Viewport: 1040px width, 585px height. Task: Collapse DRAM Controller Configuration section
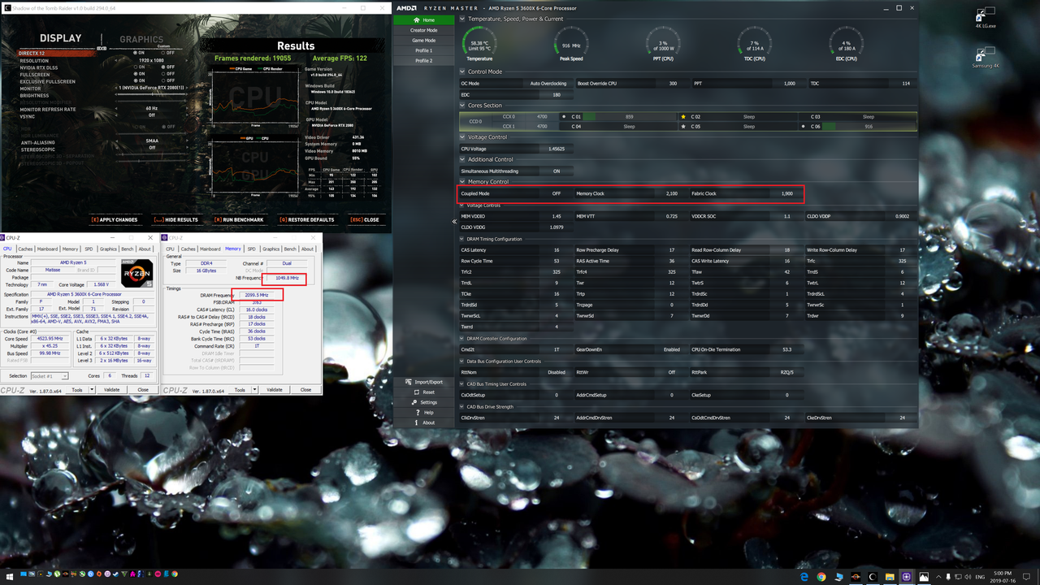[x=463, y=339]
